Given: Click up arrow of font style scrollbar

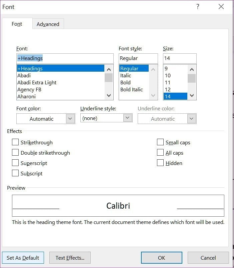Looking at the screenshot, I should [153, 69].
